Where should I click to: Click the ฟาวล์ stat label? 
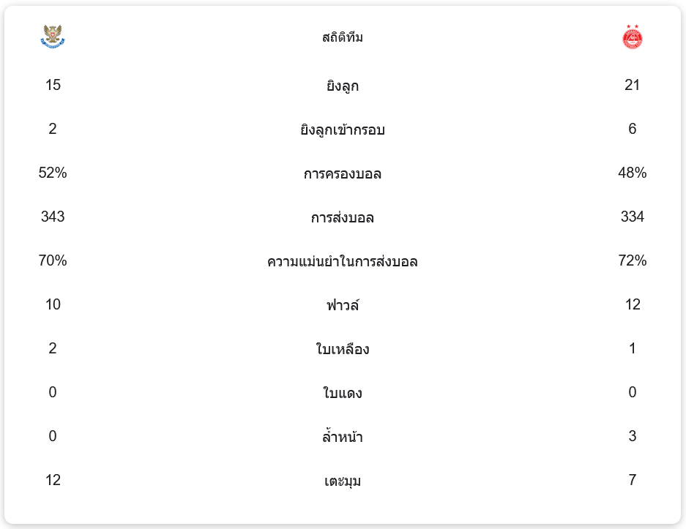343,305
